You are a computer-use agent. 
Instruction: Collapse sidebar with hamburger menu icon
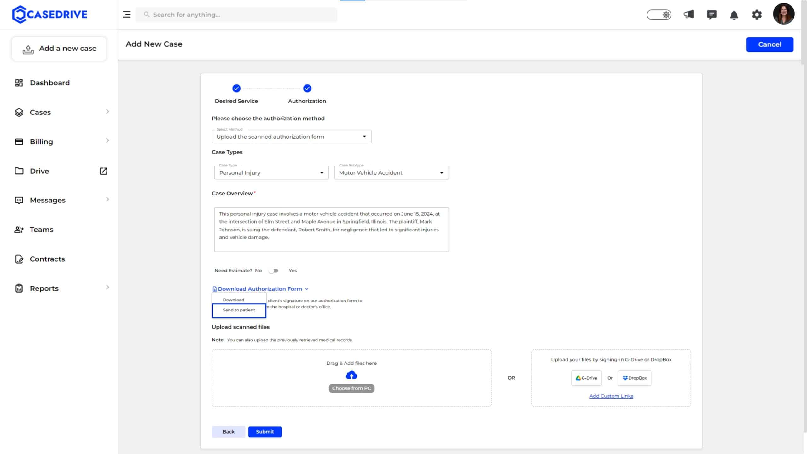pyautogui.click(x=126, y=15)
